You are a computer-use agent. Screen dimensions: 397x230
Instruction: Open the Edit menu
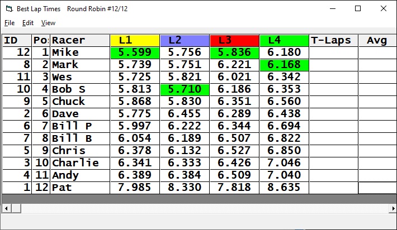point(28,23)
